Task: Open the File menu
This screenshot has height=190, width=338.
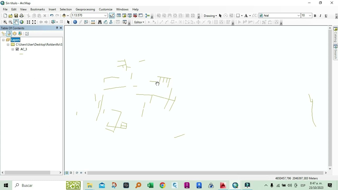Action: (x=5, y=9)
